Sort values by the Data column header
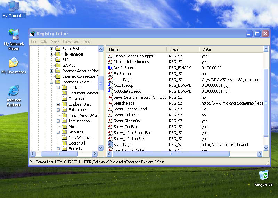The width and height of the screenshot is (278, 198). pyautogui.click(x=231, y=49)
